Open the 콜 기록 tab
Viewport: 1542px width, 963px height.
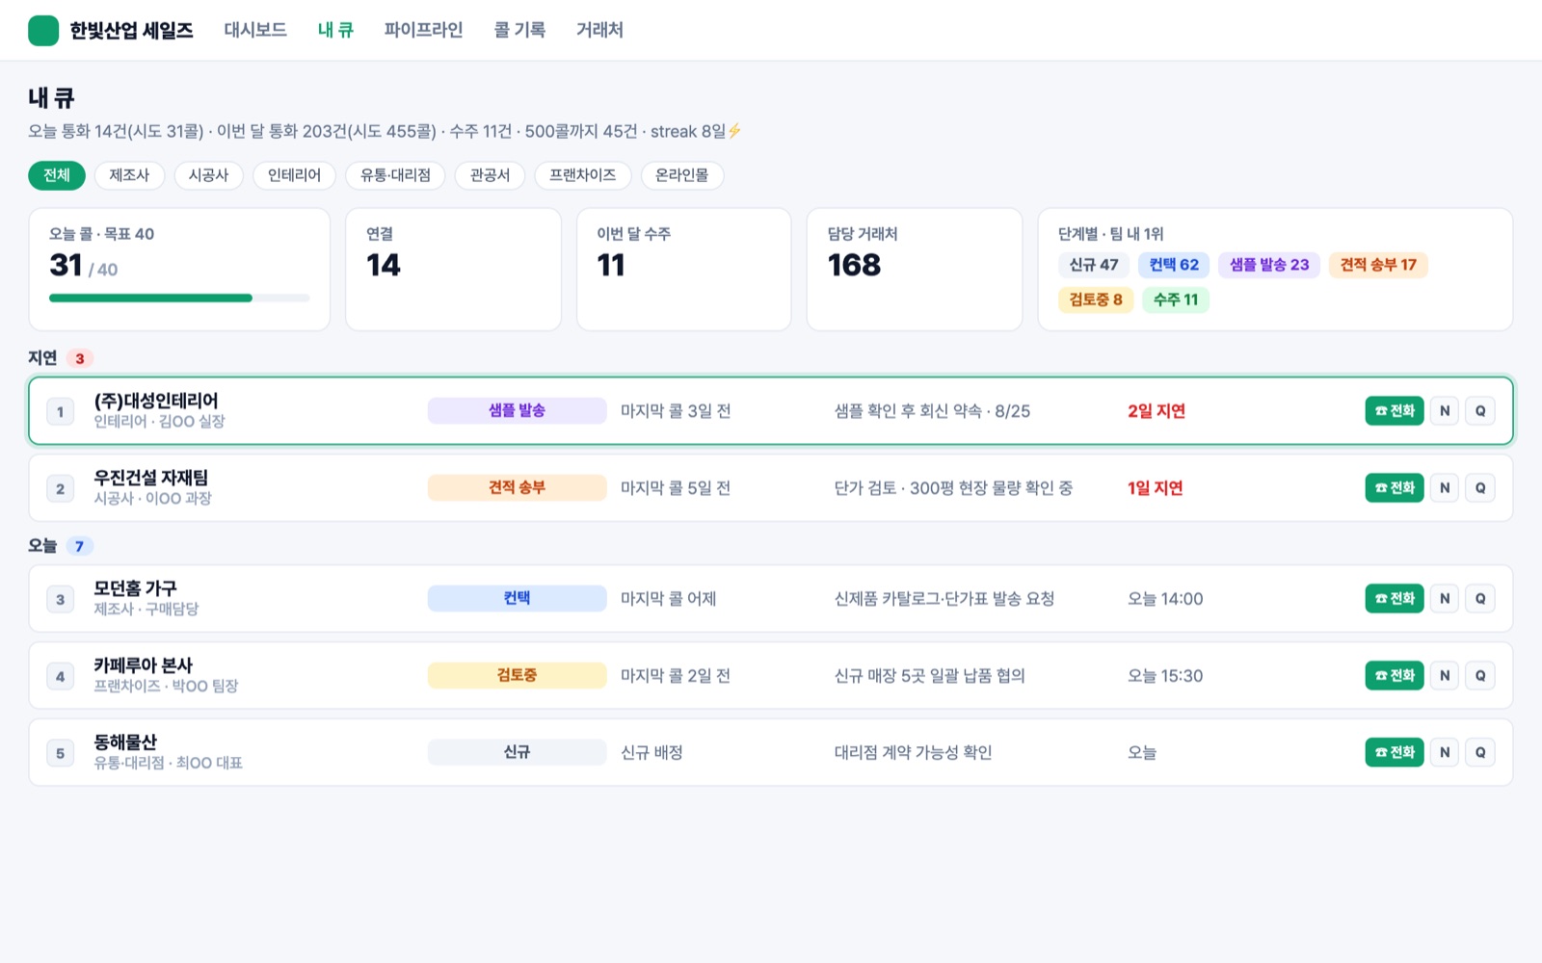(519, 30)
